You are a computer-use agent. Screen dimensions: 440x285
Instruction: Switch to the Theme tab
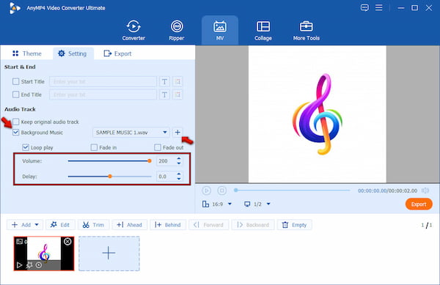[x=27, y=53]
